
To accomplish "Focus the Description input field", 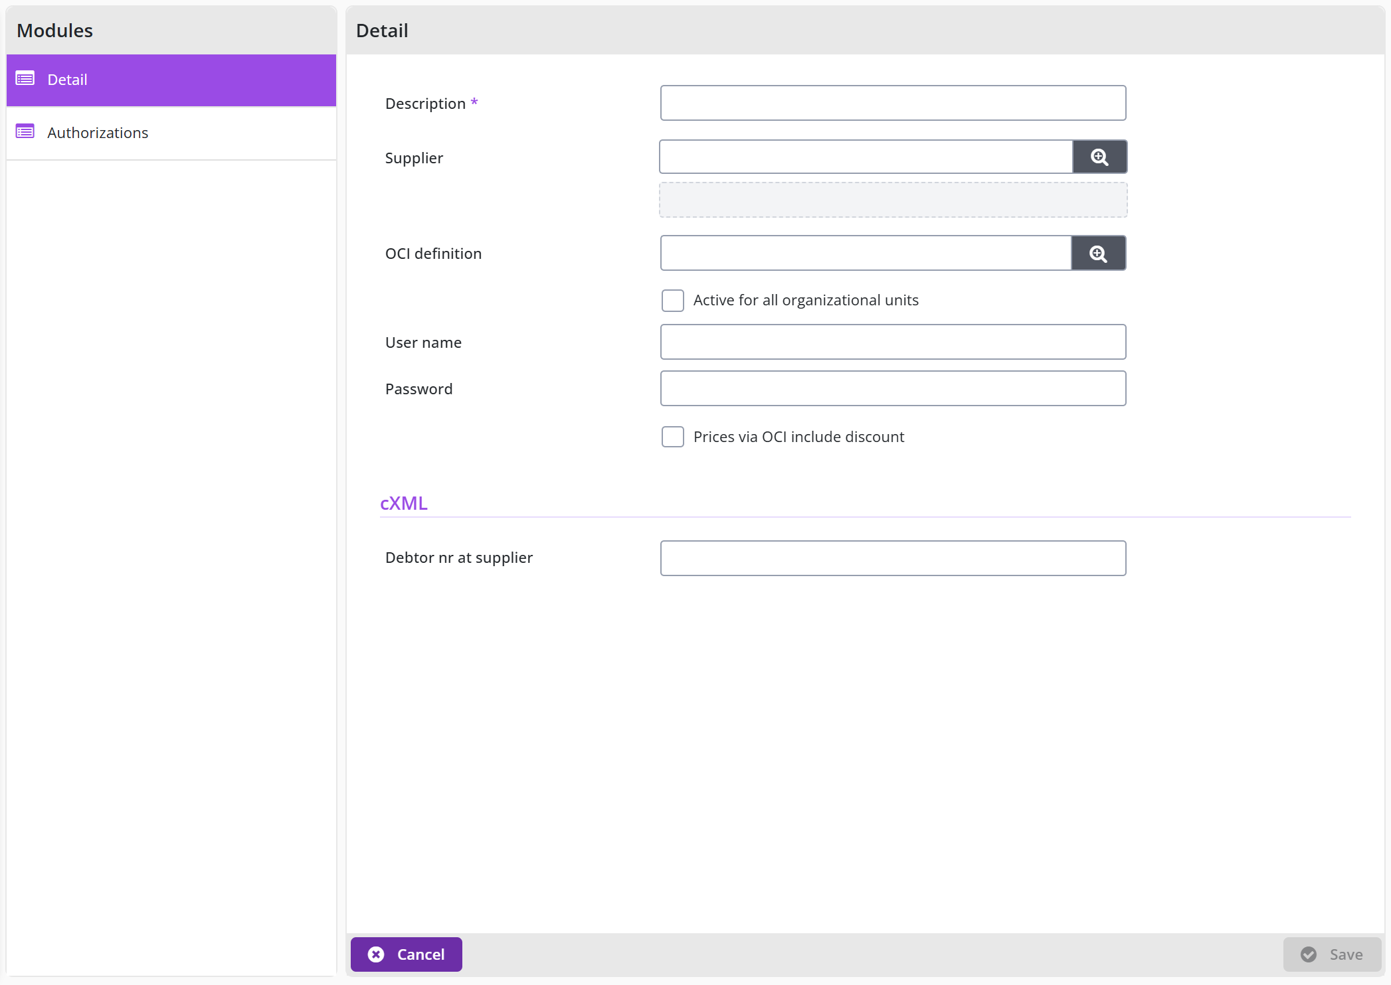I will point(893,103).
